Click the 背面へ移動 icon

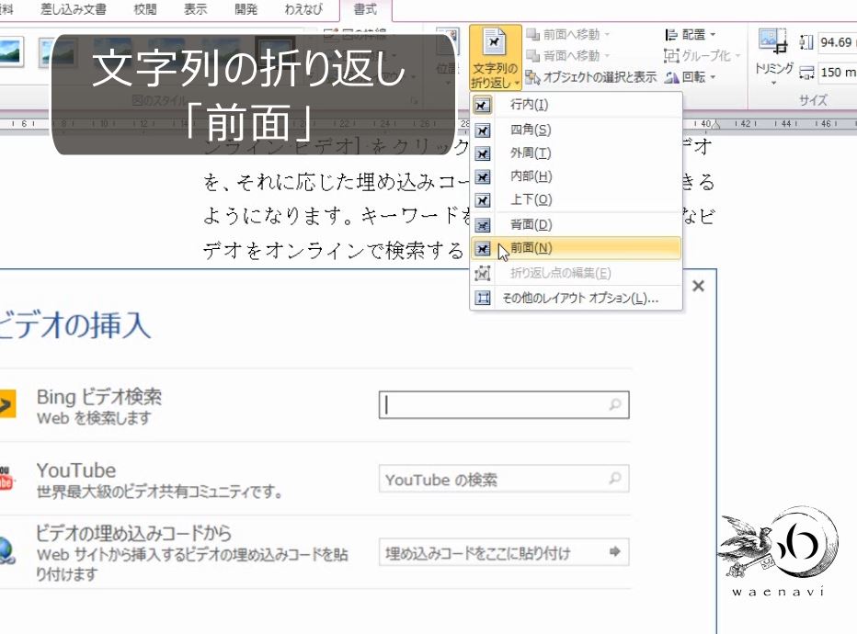click(533, 56)
